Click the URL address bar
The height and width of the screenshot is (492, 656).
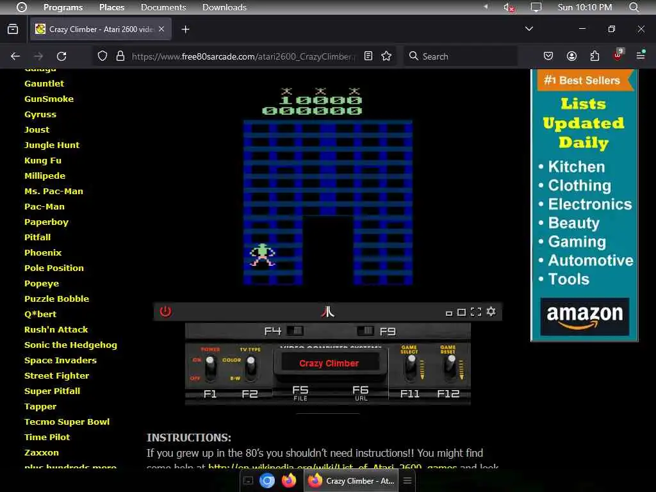click(242, 56)
